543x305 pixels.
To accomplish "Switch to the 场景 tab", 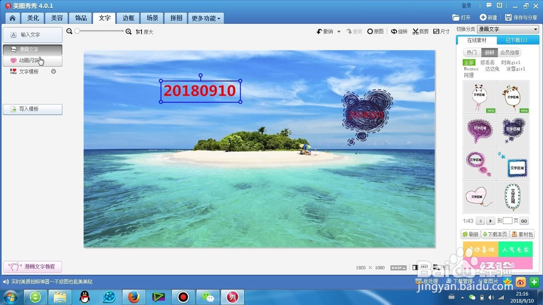I will coord(153,18).
